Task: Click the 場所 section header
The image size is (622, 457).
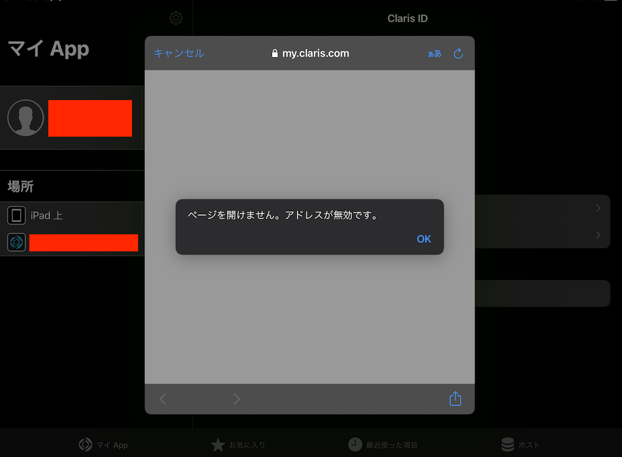Action: pyautogui.click(x=21, y=186)
